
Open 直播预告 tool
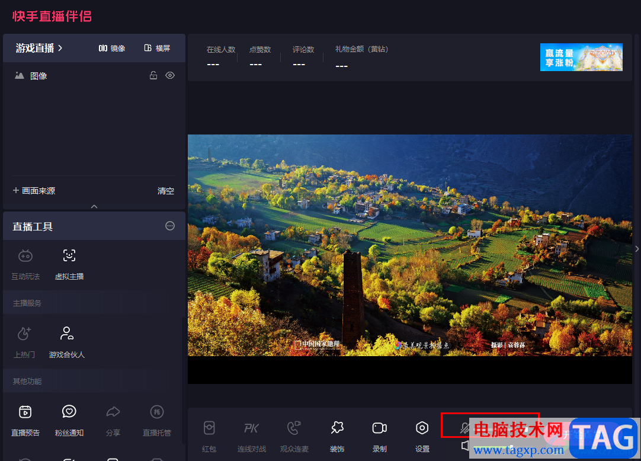25,421
